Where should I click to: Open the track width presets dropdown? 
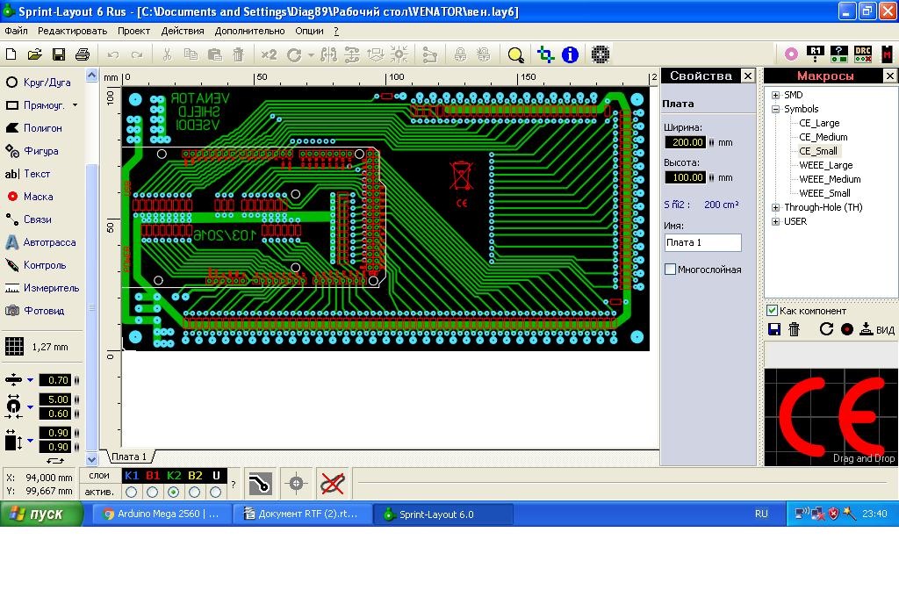coord(31,379)
